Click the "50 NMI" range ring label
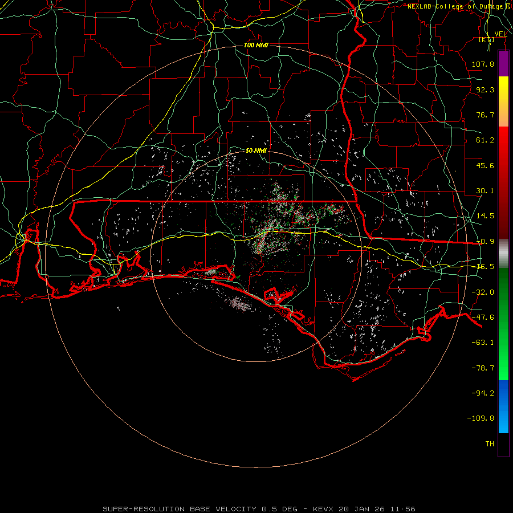 pos(256,151)
